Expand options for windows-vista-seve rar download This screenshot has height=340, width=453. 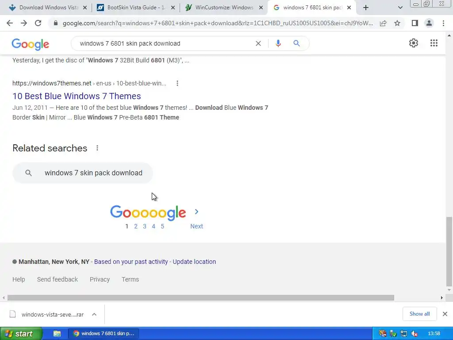point(94,314)
